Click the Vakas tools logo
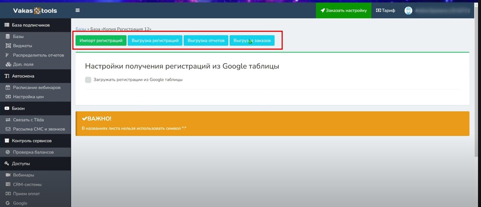This screenshot has width=481, height=207. pyautogui.click(x=35, y=11)
